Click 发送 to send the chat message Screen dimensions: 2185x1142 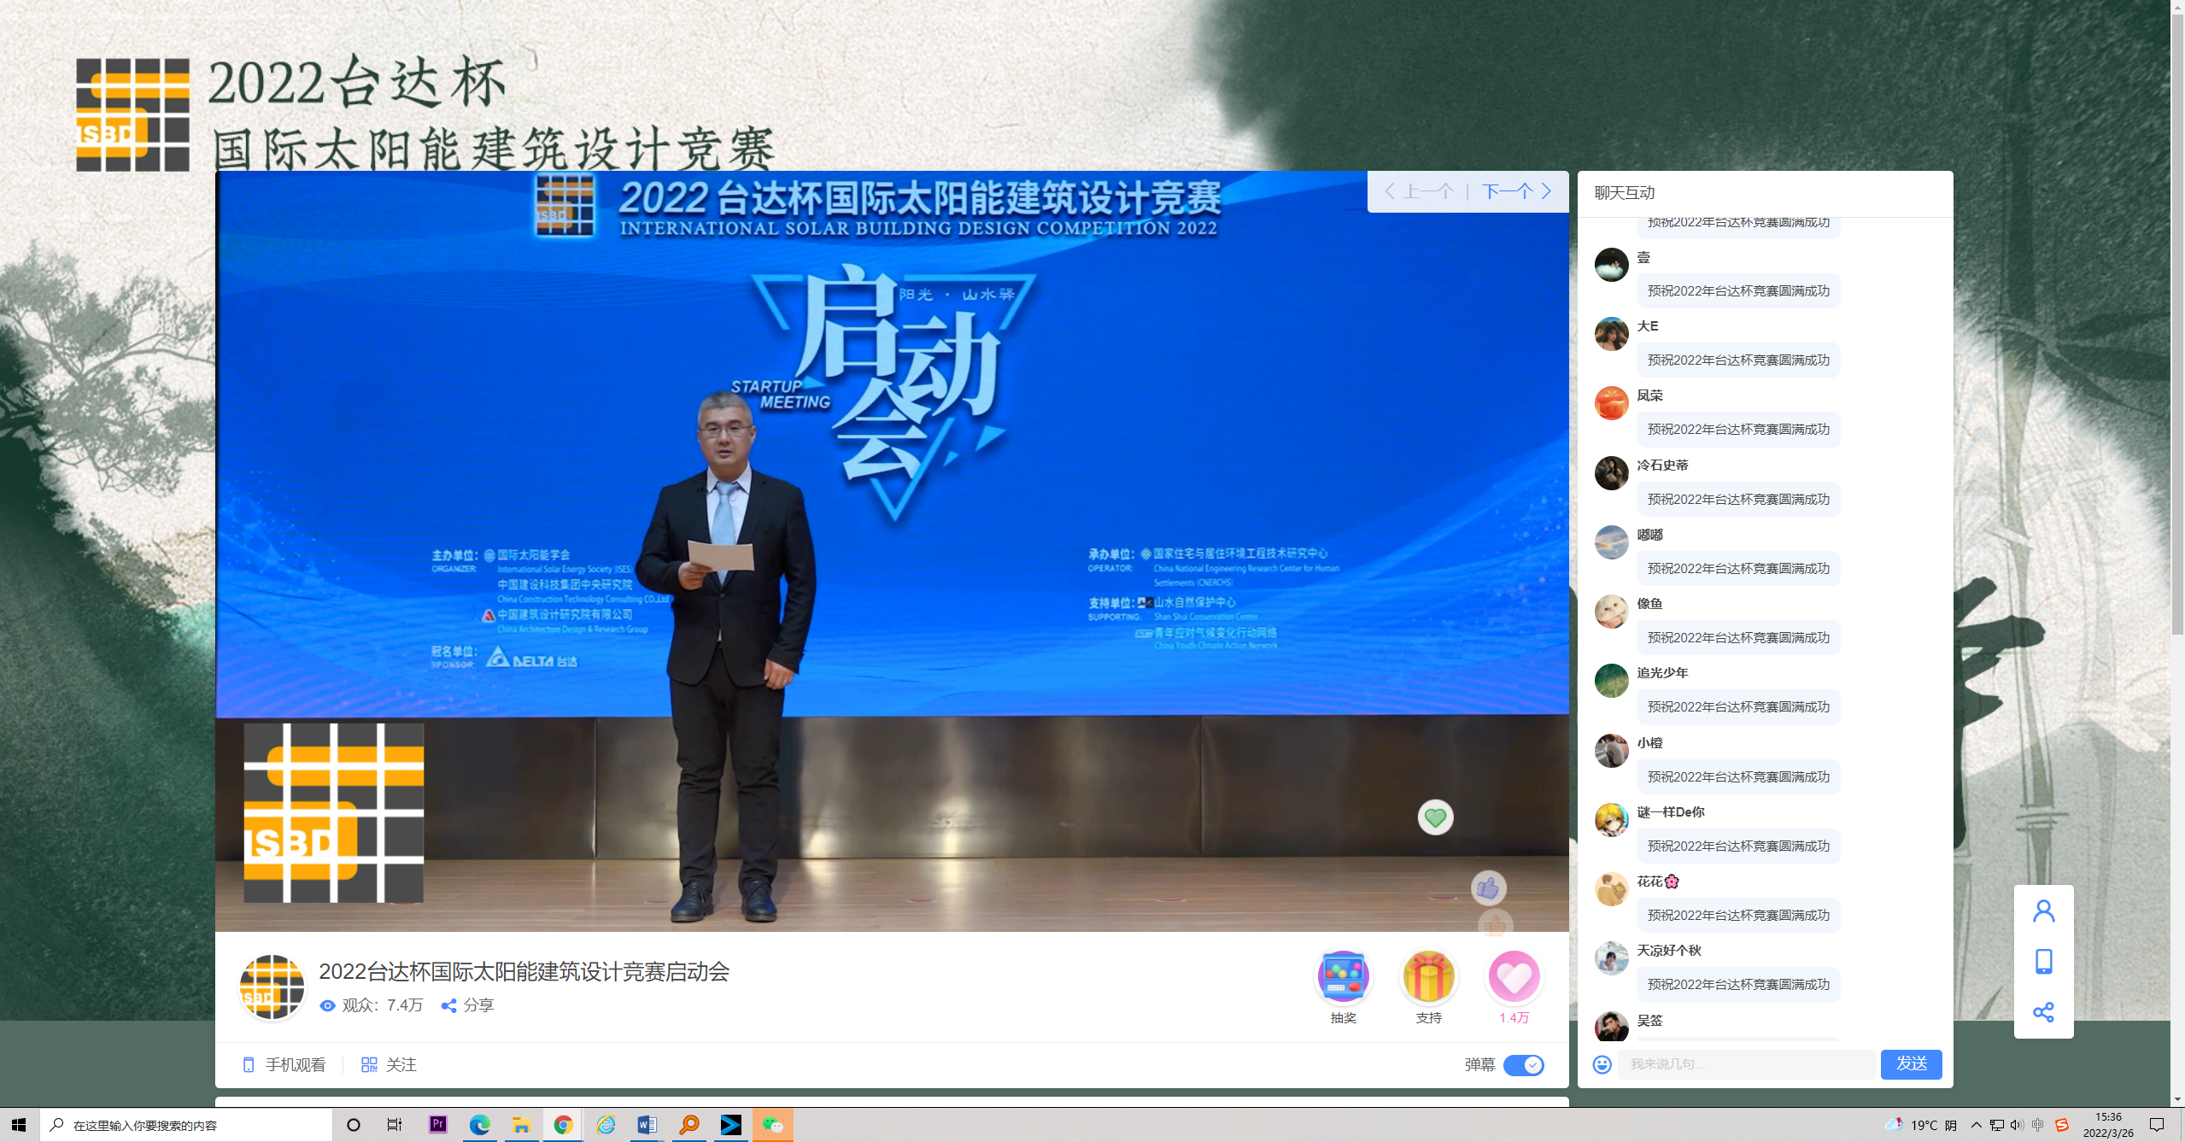coord(1911,1064)
